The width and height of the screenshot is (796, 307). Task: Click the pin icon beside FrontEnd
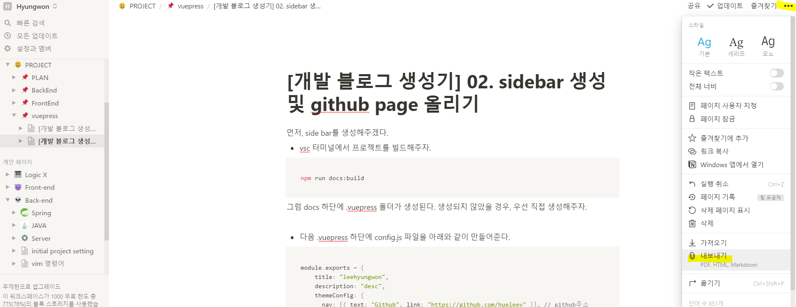(x=25, y=103)
